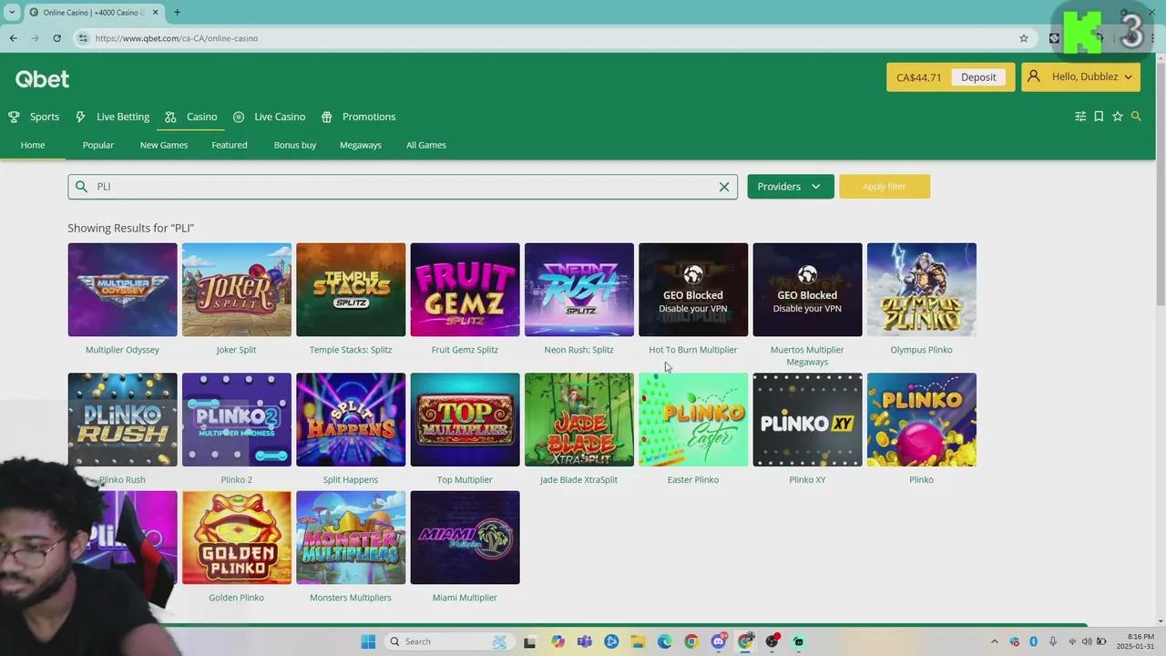This screenshot has width=1166, height=656.
Task: Switch to the Featured tab
Action: 230,145
